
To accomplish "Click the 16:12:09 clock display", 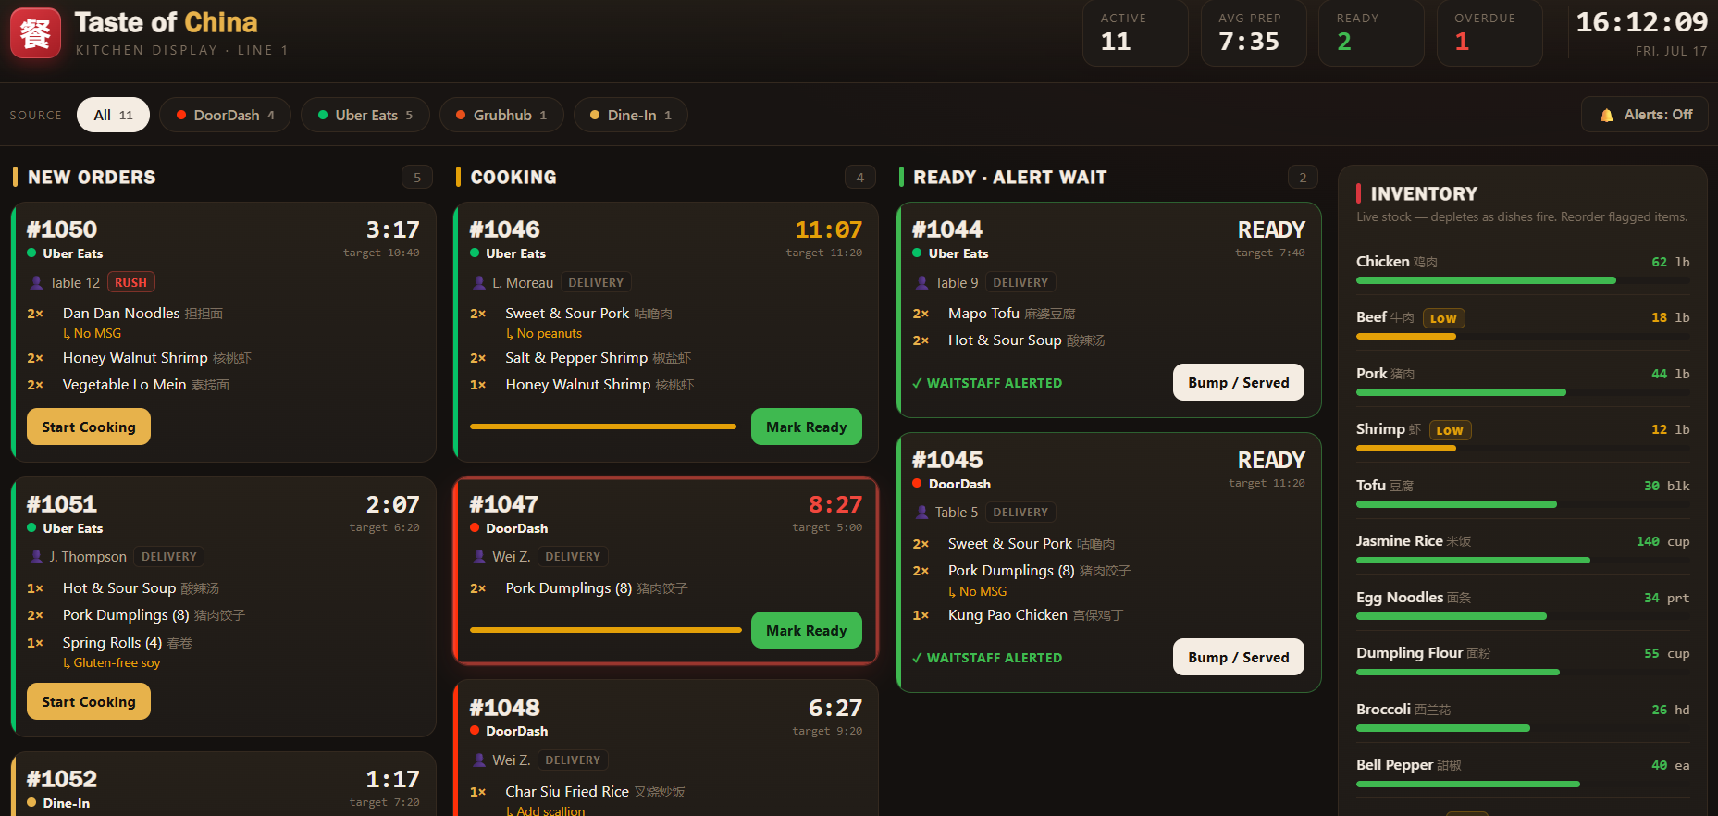I will [1641, 22].
